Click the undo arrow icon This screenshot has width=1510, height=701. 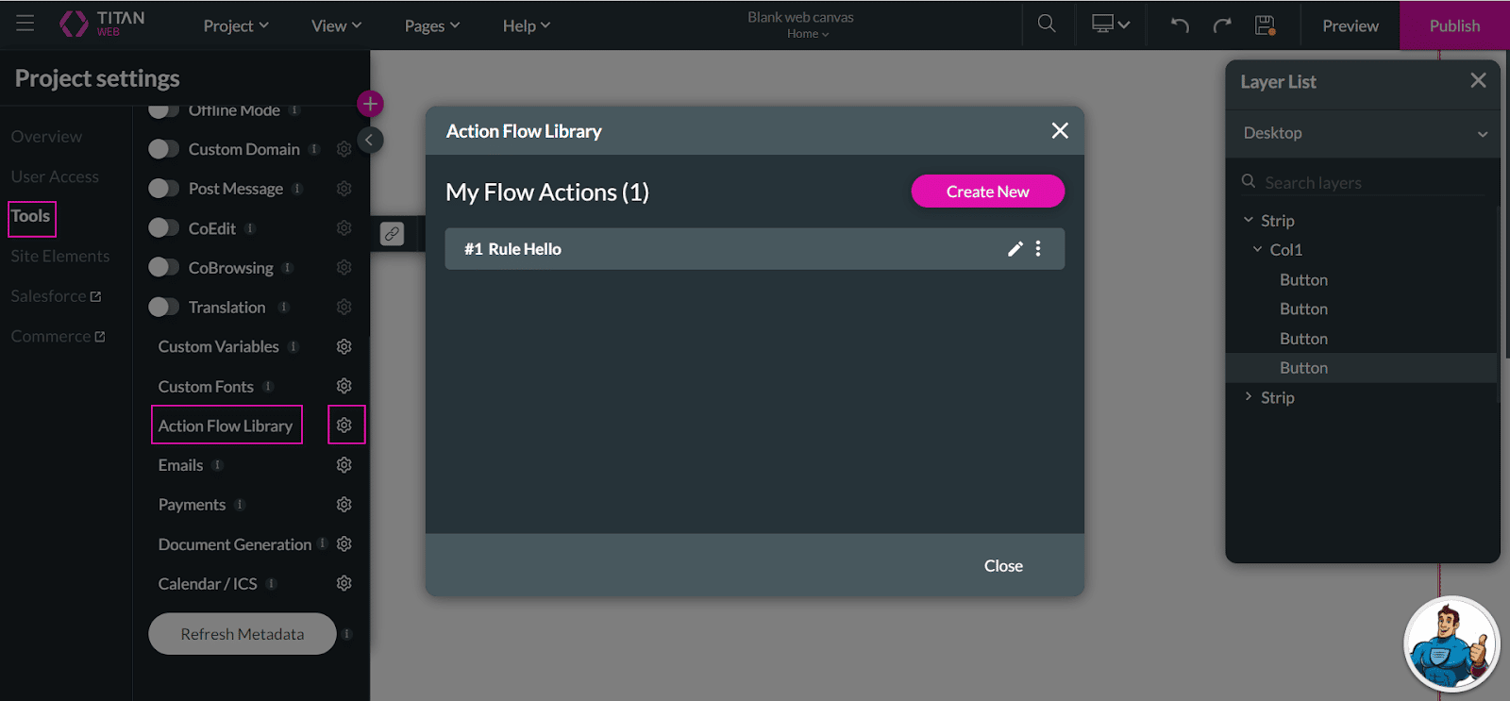(1180, 25)
